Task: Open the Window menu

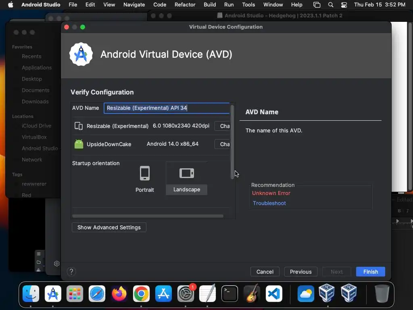Action: [x=273, y=4]
